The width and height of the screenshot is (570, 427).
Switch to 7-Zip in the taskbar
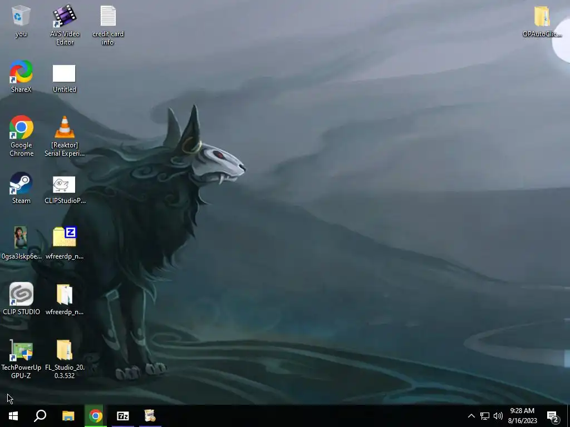pyautogui.click(x=123, y=416)
